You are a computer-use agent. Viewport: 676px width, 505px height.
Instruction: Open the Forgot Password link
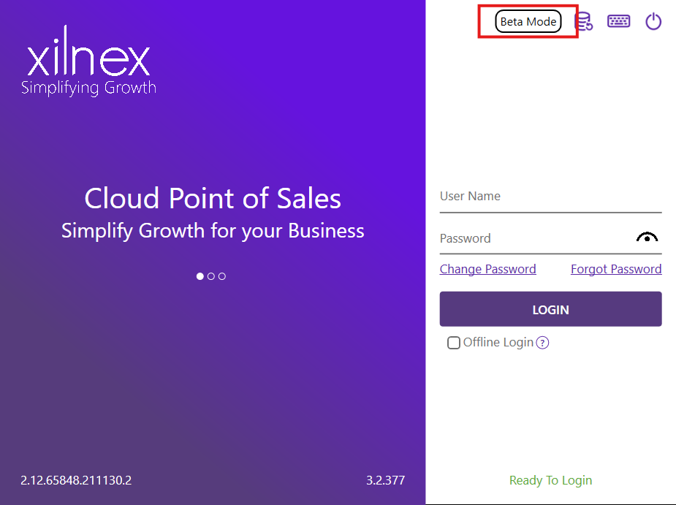coord(616,269)
